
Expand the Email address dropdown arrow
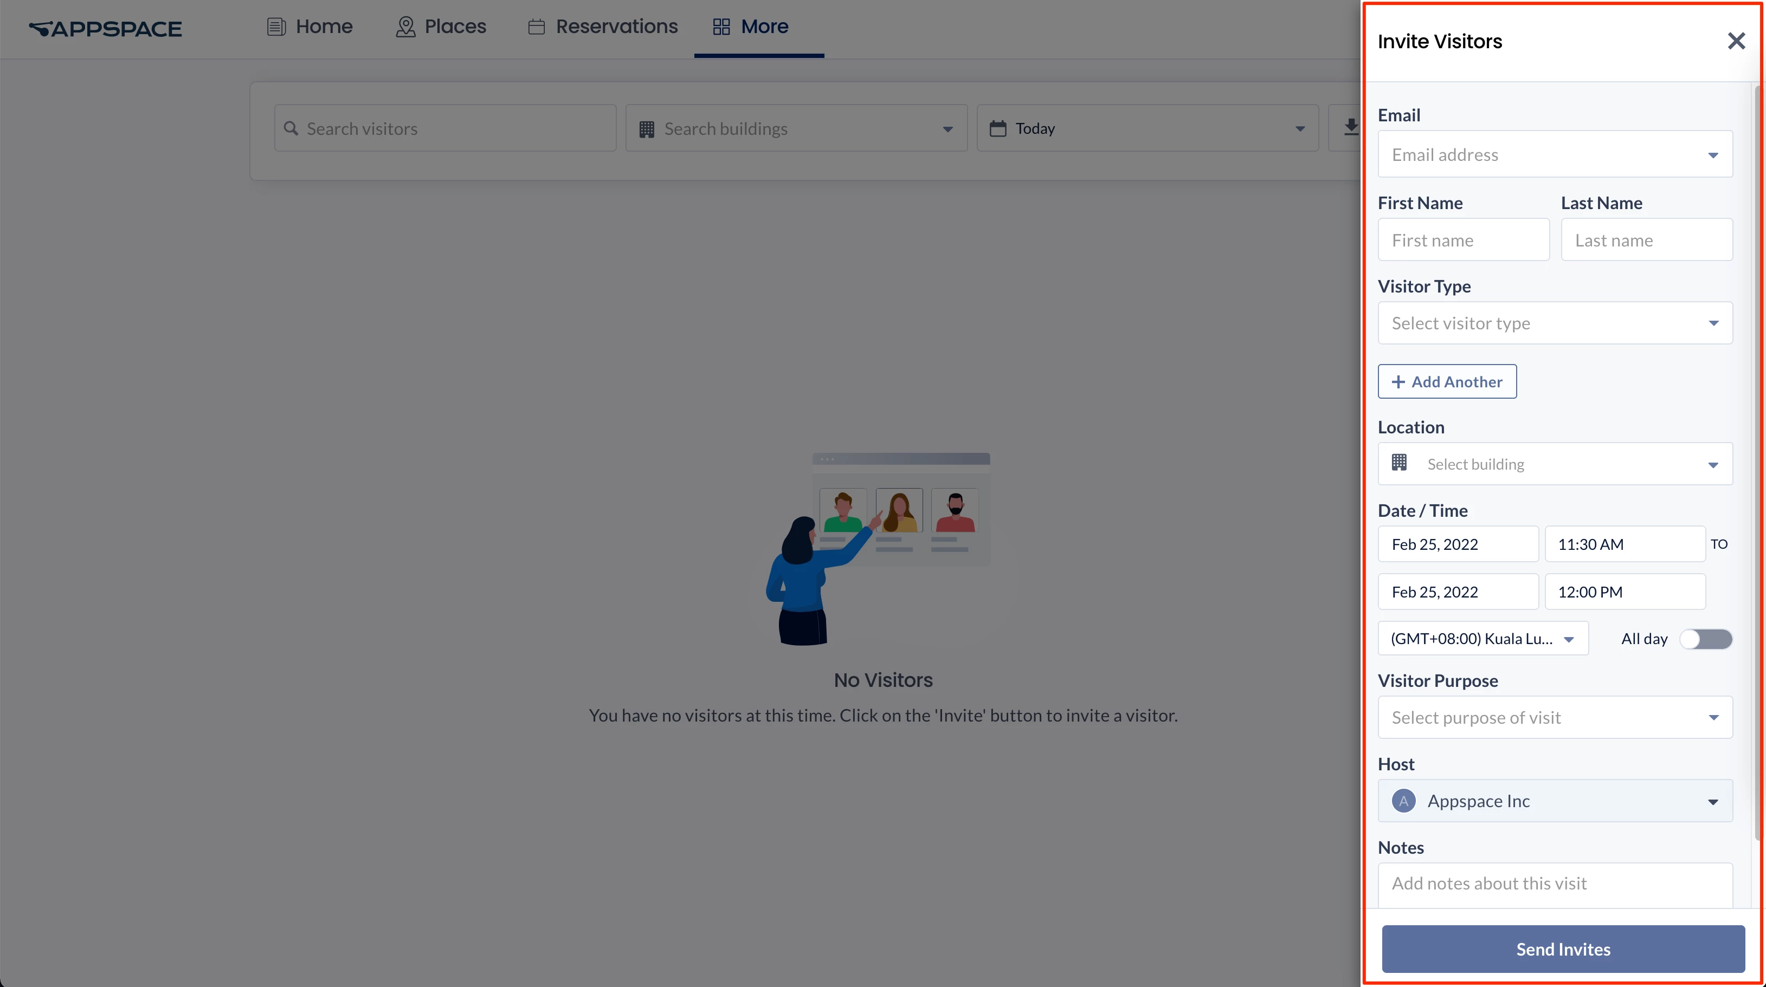coord(1712,155)
